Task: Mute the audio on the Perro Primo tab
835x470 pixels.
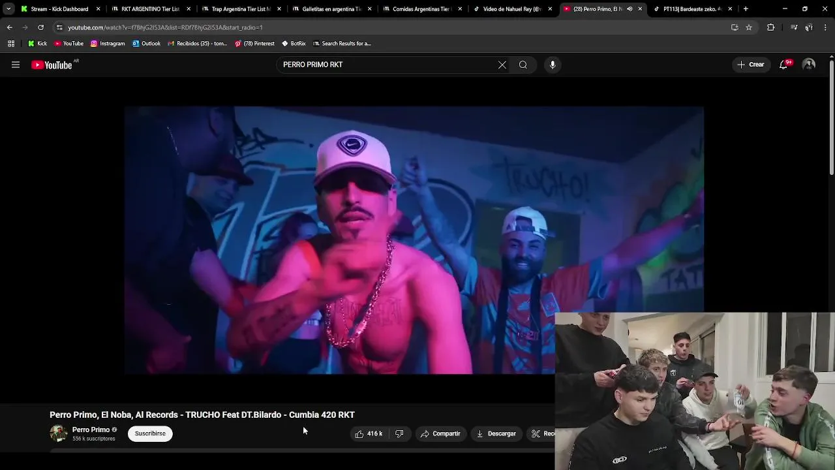Action: click(630, 9)
